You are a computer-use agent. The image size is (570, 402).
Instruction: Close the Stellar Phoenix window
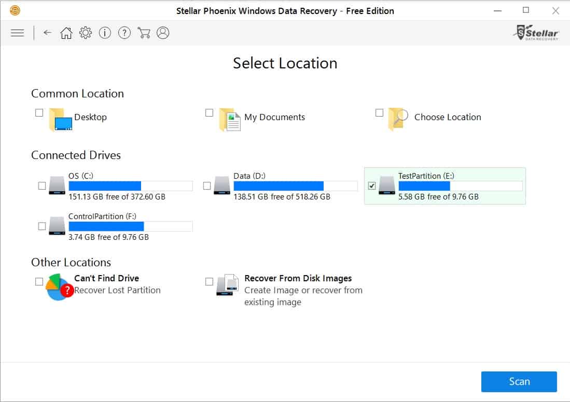(x=555, y=10)
